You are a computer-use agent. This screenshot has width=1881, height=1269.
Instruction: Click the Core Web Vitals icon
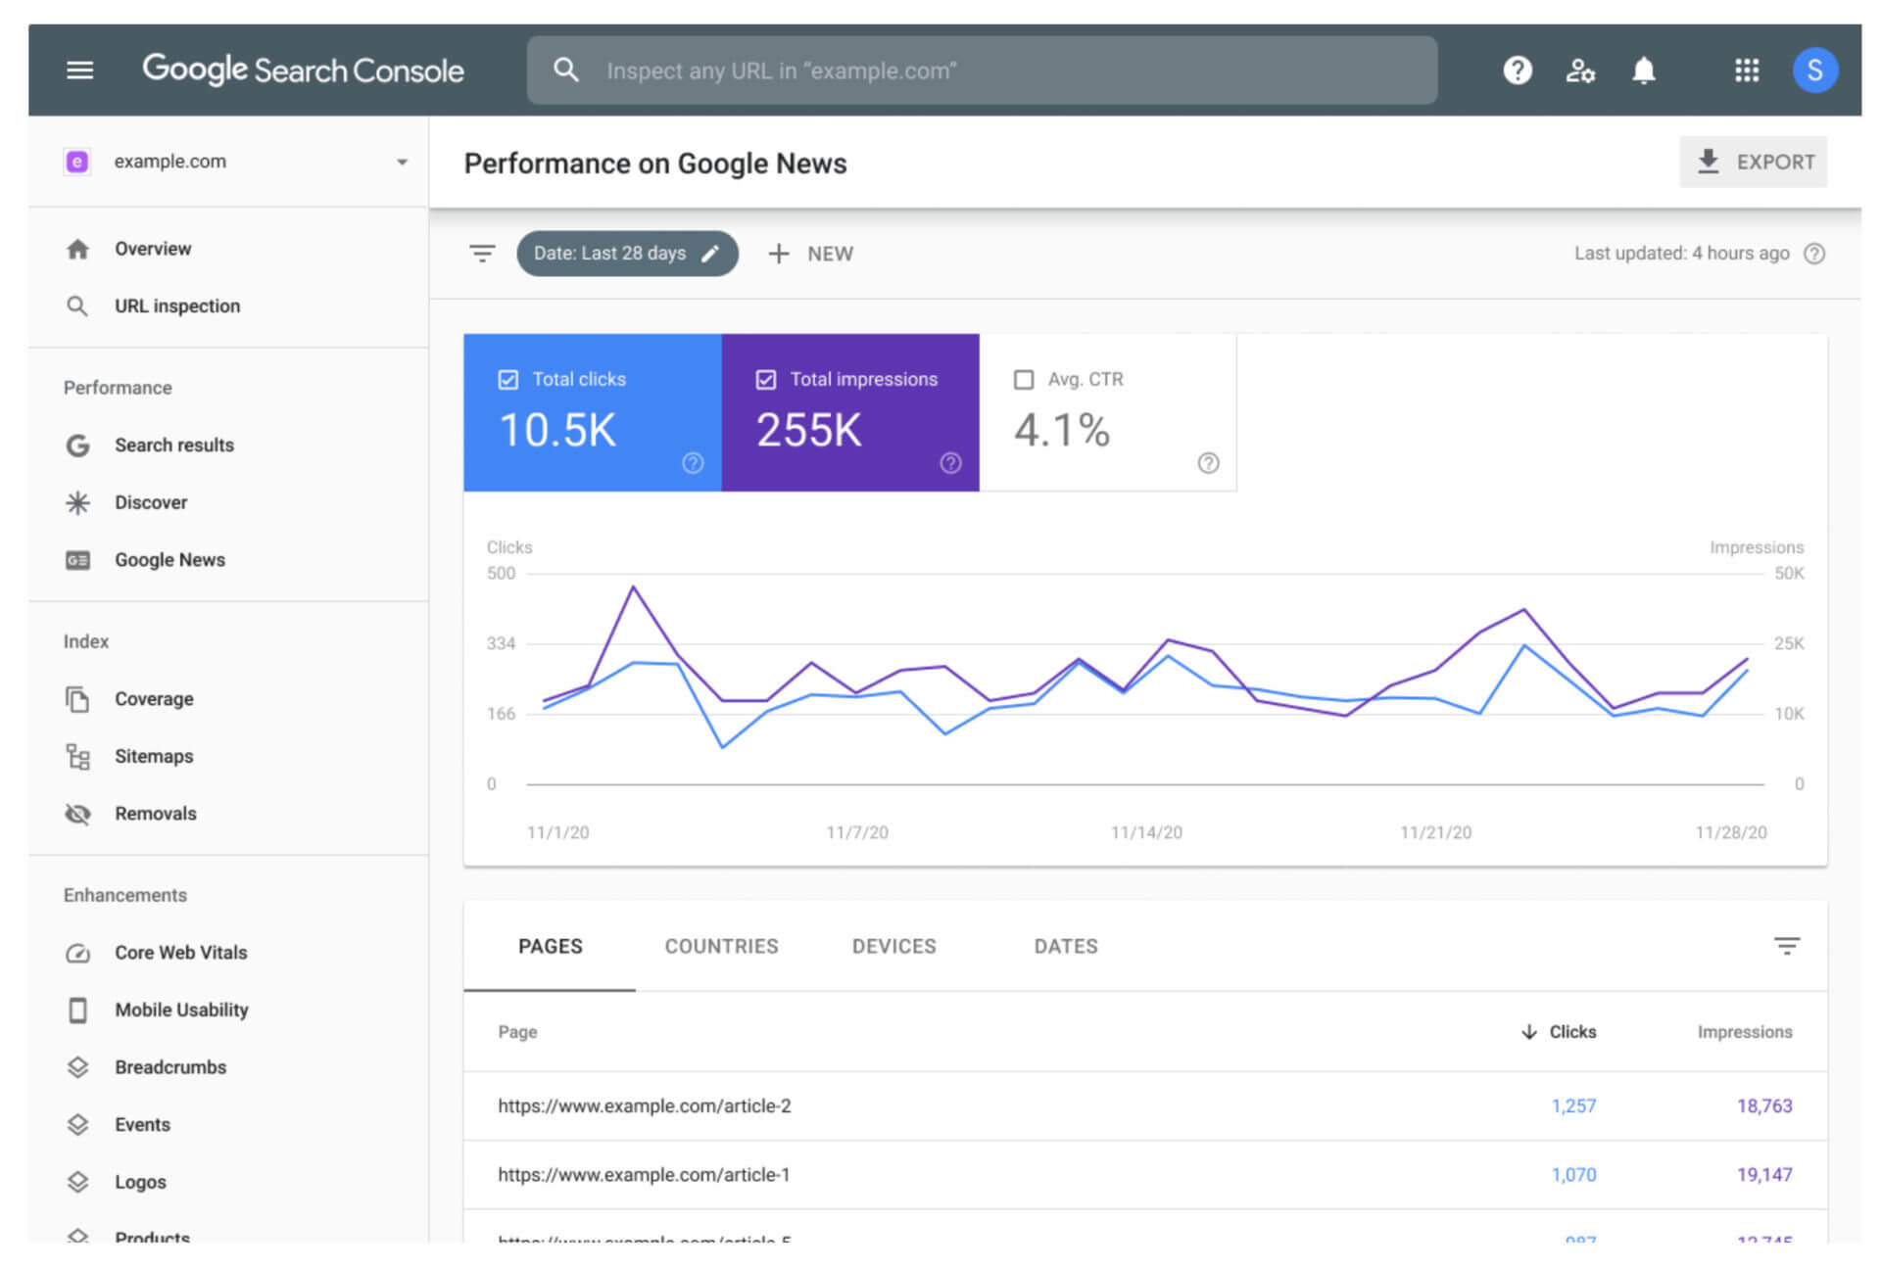[x=78, y=952]
